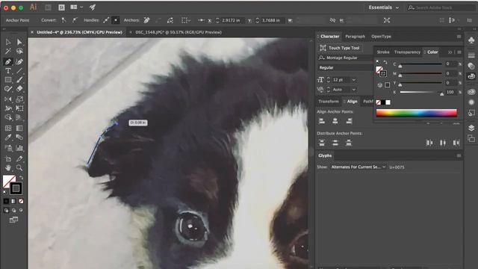Screen dimensions: 478x269
Task: Select the Rectangle tool
Action: 8,80
